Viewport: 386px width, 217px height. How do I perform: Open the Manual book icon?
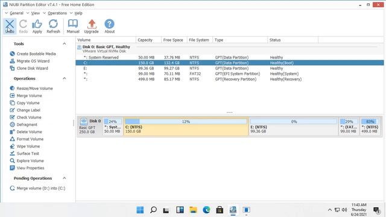(73, 27)
